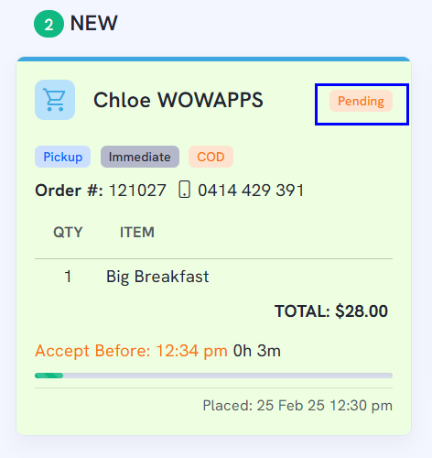Select the Big Breakfast item row
The image size is (432, 458).
213,277
